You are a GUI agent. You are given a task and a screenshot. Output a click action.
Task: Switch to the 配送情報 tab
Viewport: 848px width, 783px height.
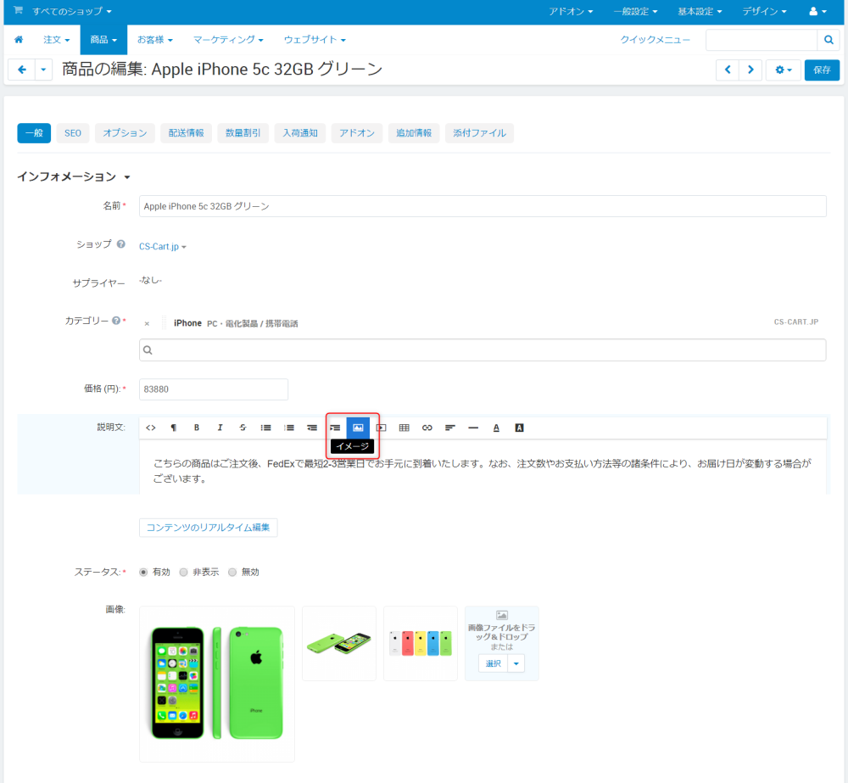pyautogui.click(x=186, y=133)
